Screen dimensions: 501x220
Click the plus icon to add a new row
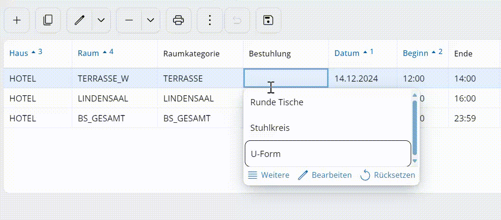click(16, 20)
